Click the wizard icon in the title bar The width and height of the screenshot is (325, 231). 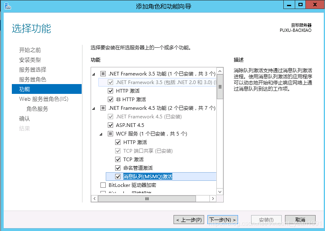click(x=7, y=6)
